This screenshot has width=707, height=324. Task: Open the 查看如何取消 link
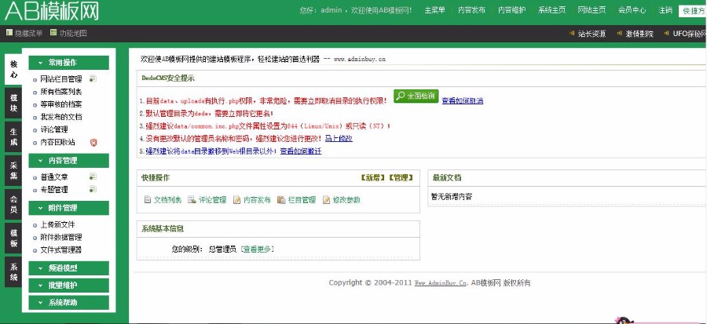tap(462, 100)
